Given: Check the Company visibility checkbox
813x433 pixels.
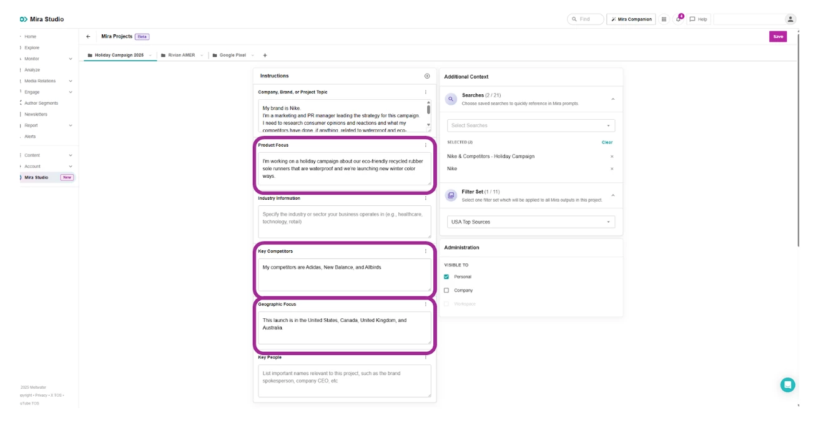Looking at the screenshot, I should (446, 290).
